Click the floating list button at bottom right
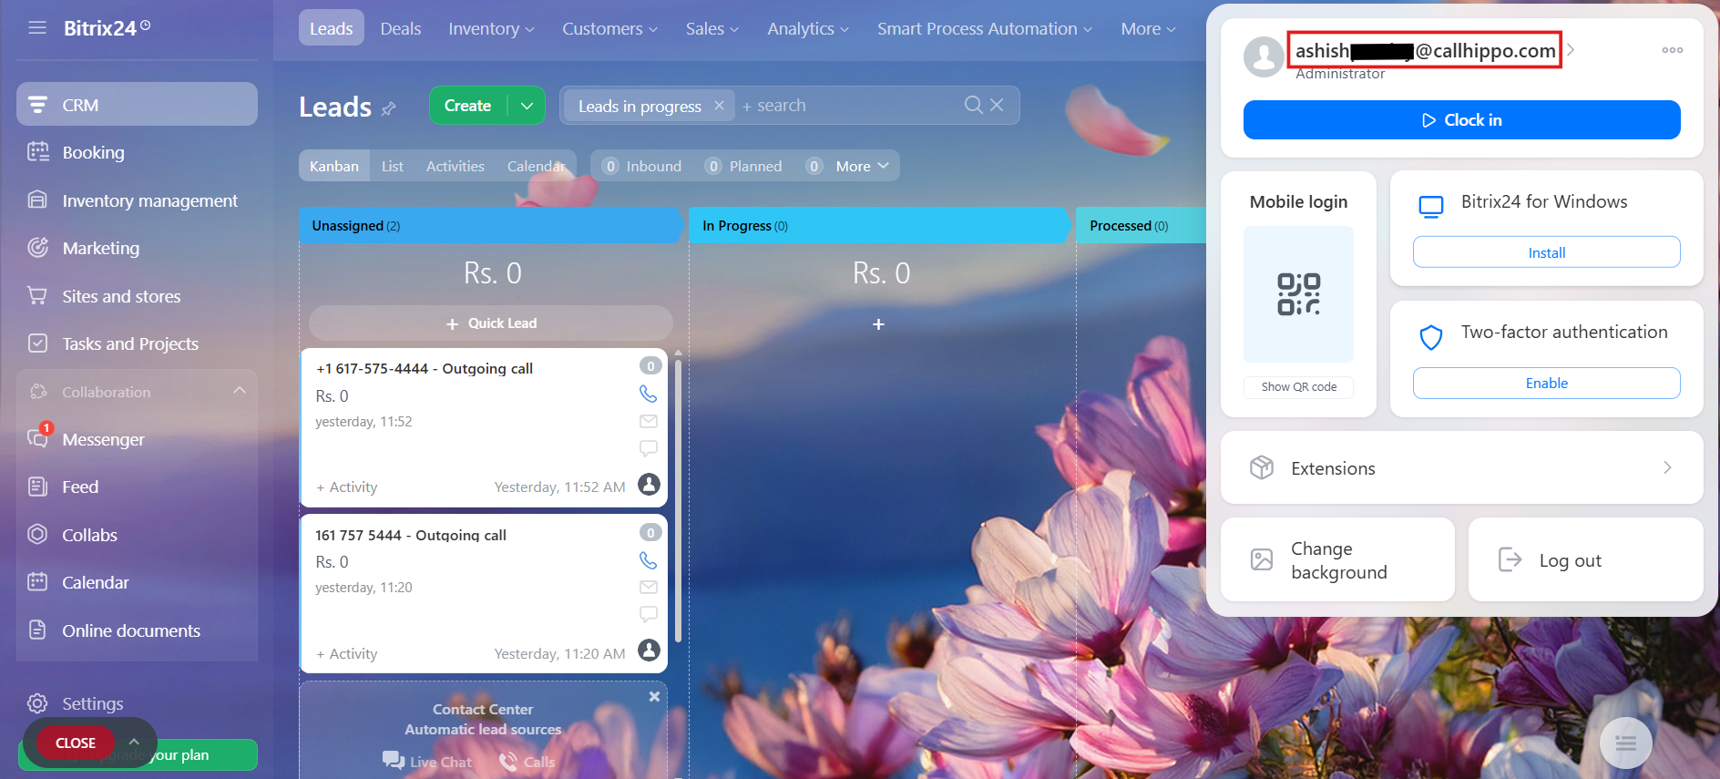 [x=1626, y=743]
